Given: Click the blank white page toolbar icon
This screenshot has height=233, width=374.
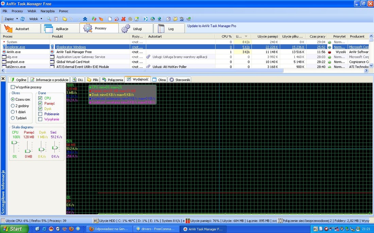Looking at the screenshot, I should (110, 19).
